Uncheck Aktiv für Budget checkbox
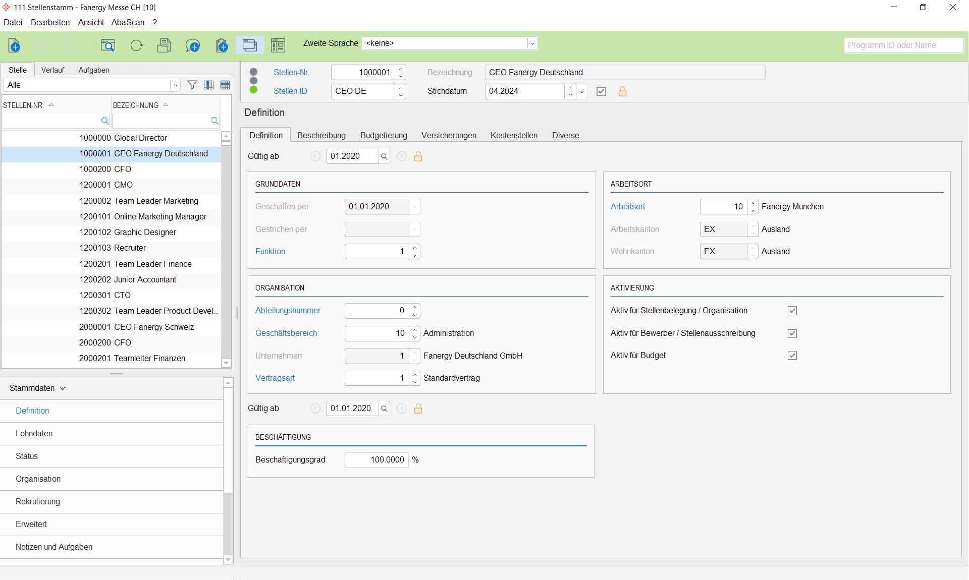Viewport: 969px width, 580px height. (x=792, y=356)
